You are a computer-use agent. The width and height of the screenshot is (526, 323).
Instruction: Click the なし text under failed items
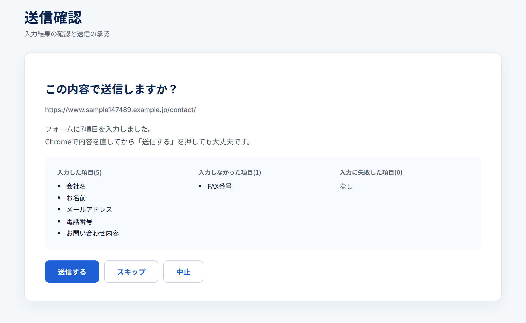[x=346, y=186]
